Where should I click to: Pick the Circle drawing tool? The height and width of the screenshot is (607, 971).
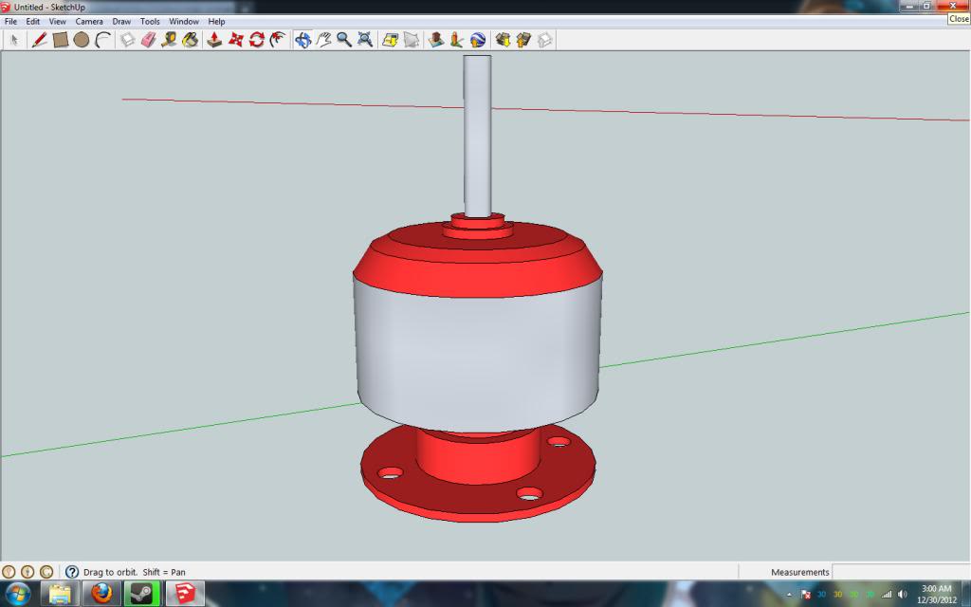point(82,39)
